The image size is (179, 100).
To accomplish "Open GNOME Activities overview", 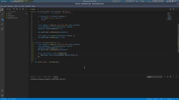I will [x=4, y=1].
